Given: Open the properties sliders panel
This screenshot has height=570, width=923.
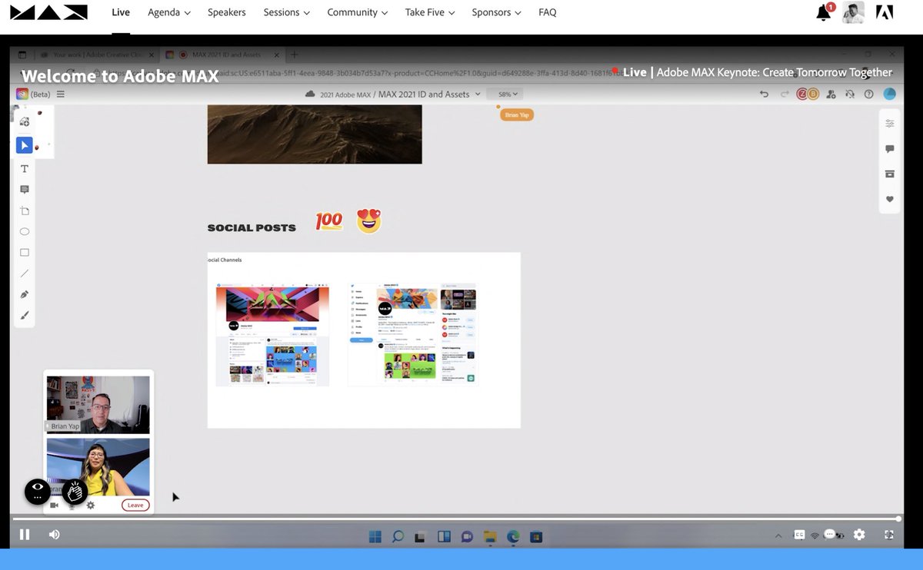Looking at the screenshot, I should coord(890,123).
